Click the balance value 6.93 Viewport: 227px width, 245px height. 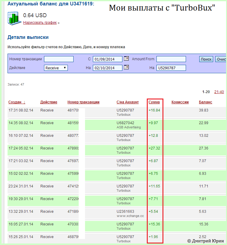pos(203,174)
